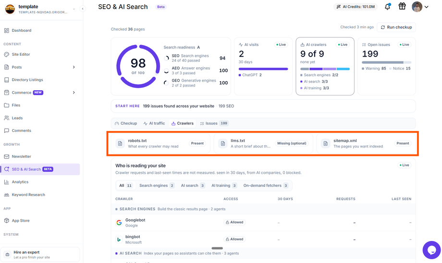Click the LAST SEEN column header
This screenshot has width=442, height=263.
(x=401, y=199)
